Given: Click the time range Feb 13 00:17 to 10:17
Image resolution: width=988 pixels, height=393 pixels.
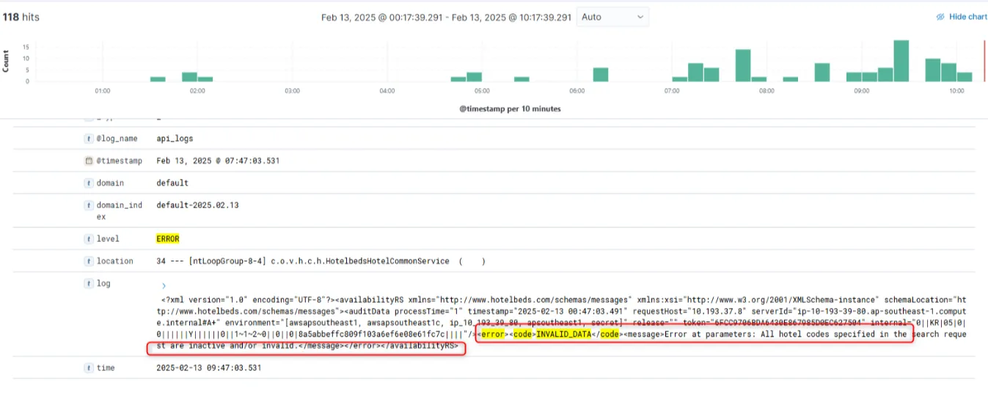Looking at the screenshot, I should tap(446, 17).
